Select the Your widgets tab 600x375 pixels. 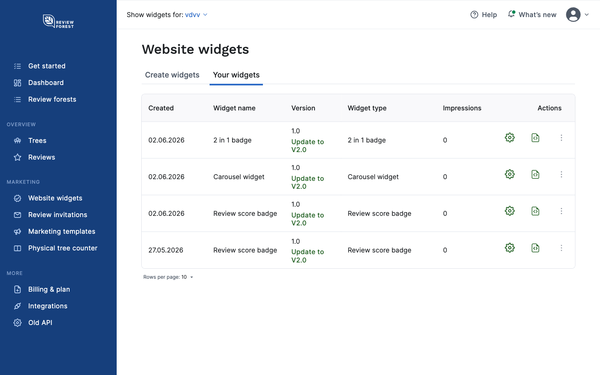coord(236,75)
